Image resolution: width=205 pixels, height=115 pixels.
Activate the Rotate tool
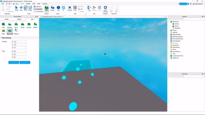click(30, 8)
